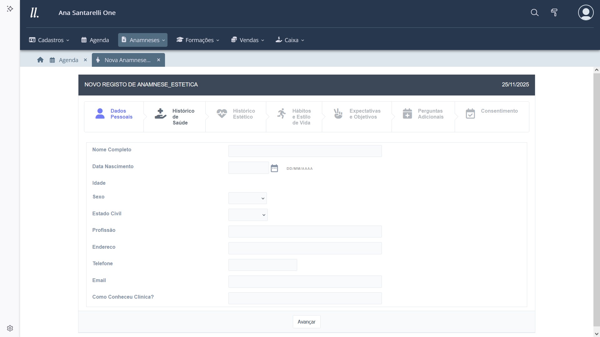
Task: Open the birth date calendar picker
Action: pos(274,168)
